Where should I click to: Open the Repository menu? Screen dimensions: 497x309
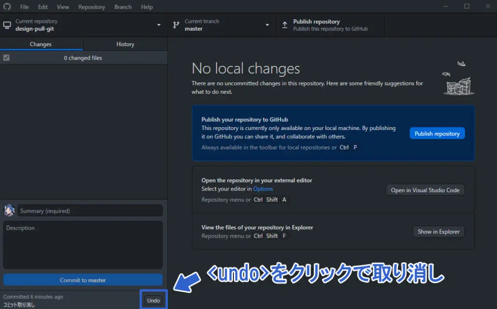91,7
